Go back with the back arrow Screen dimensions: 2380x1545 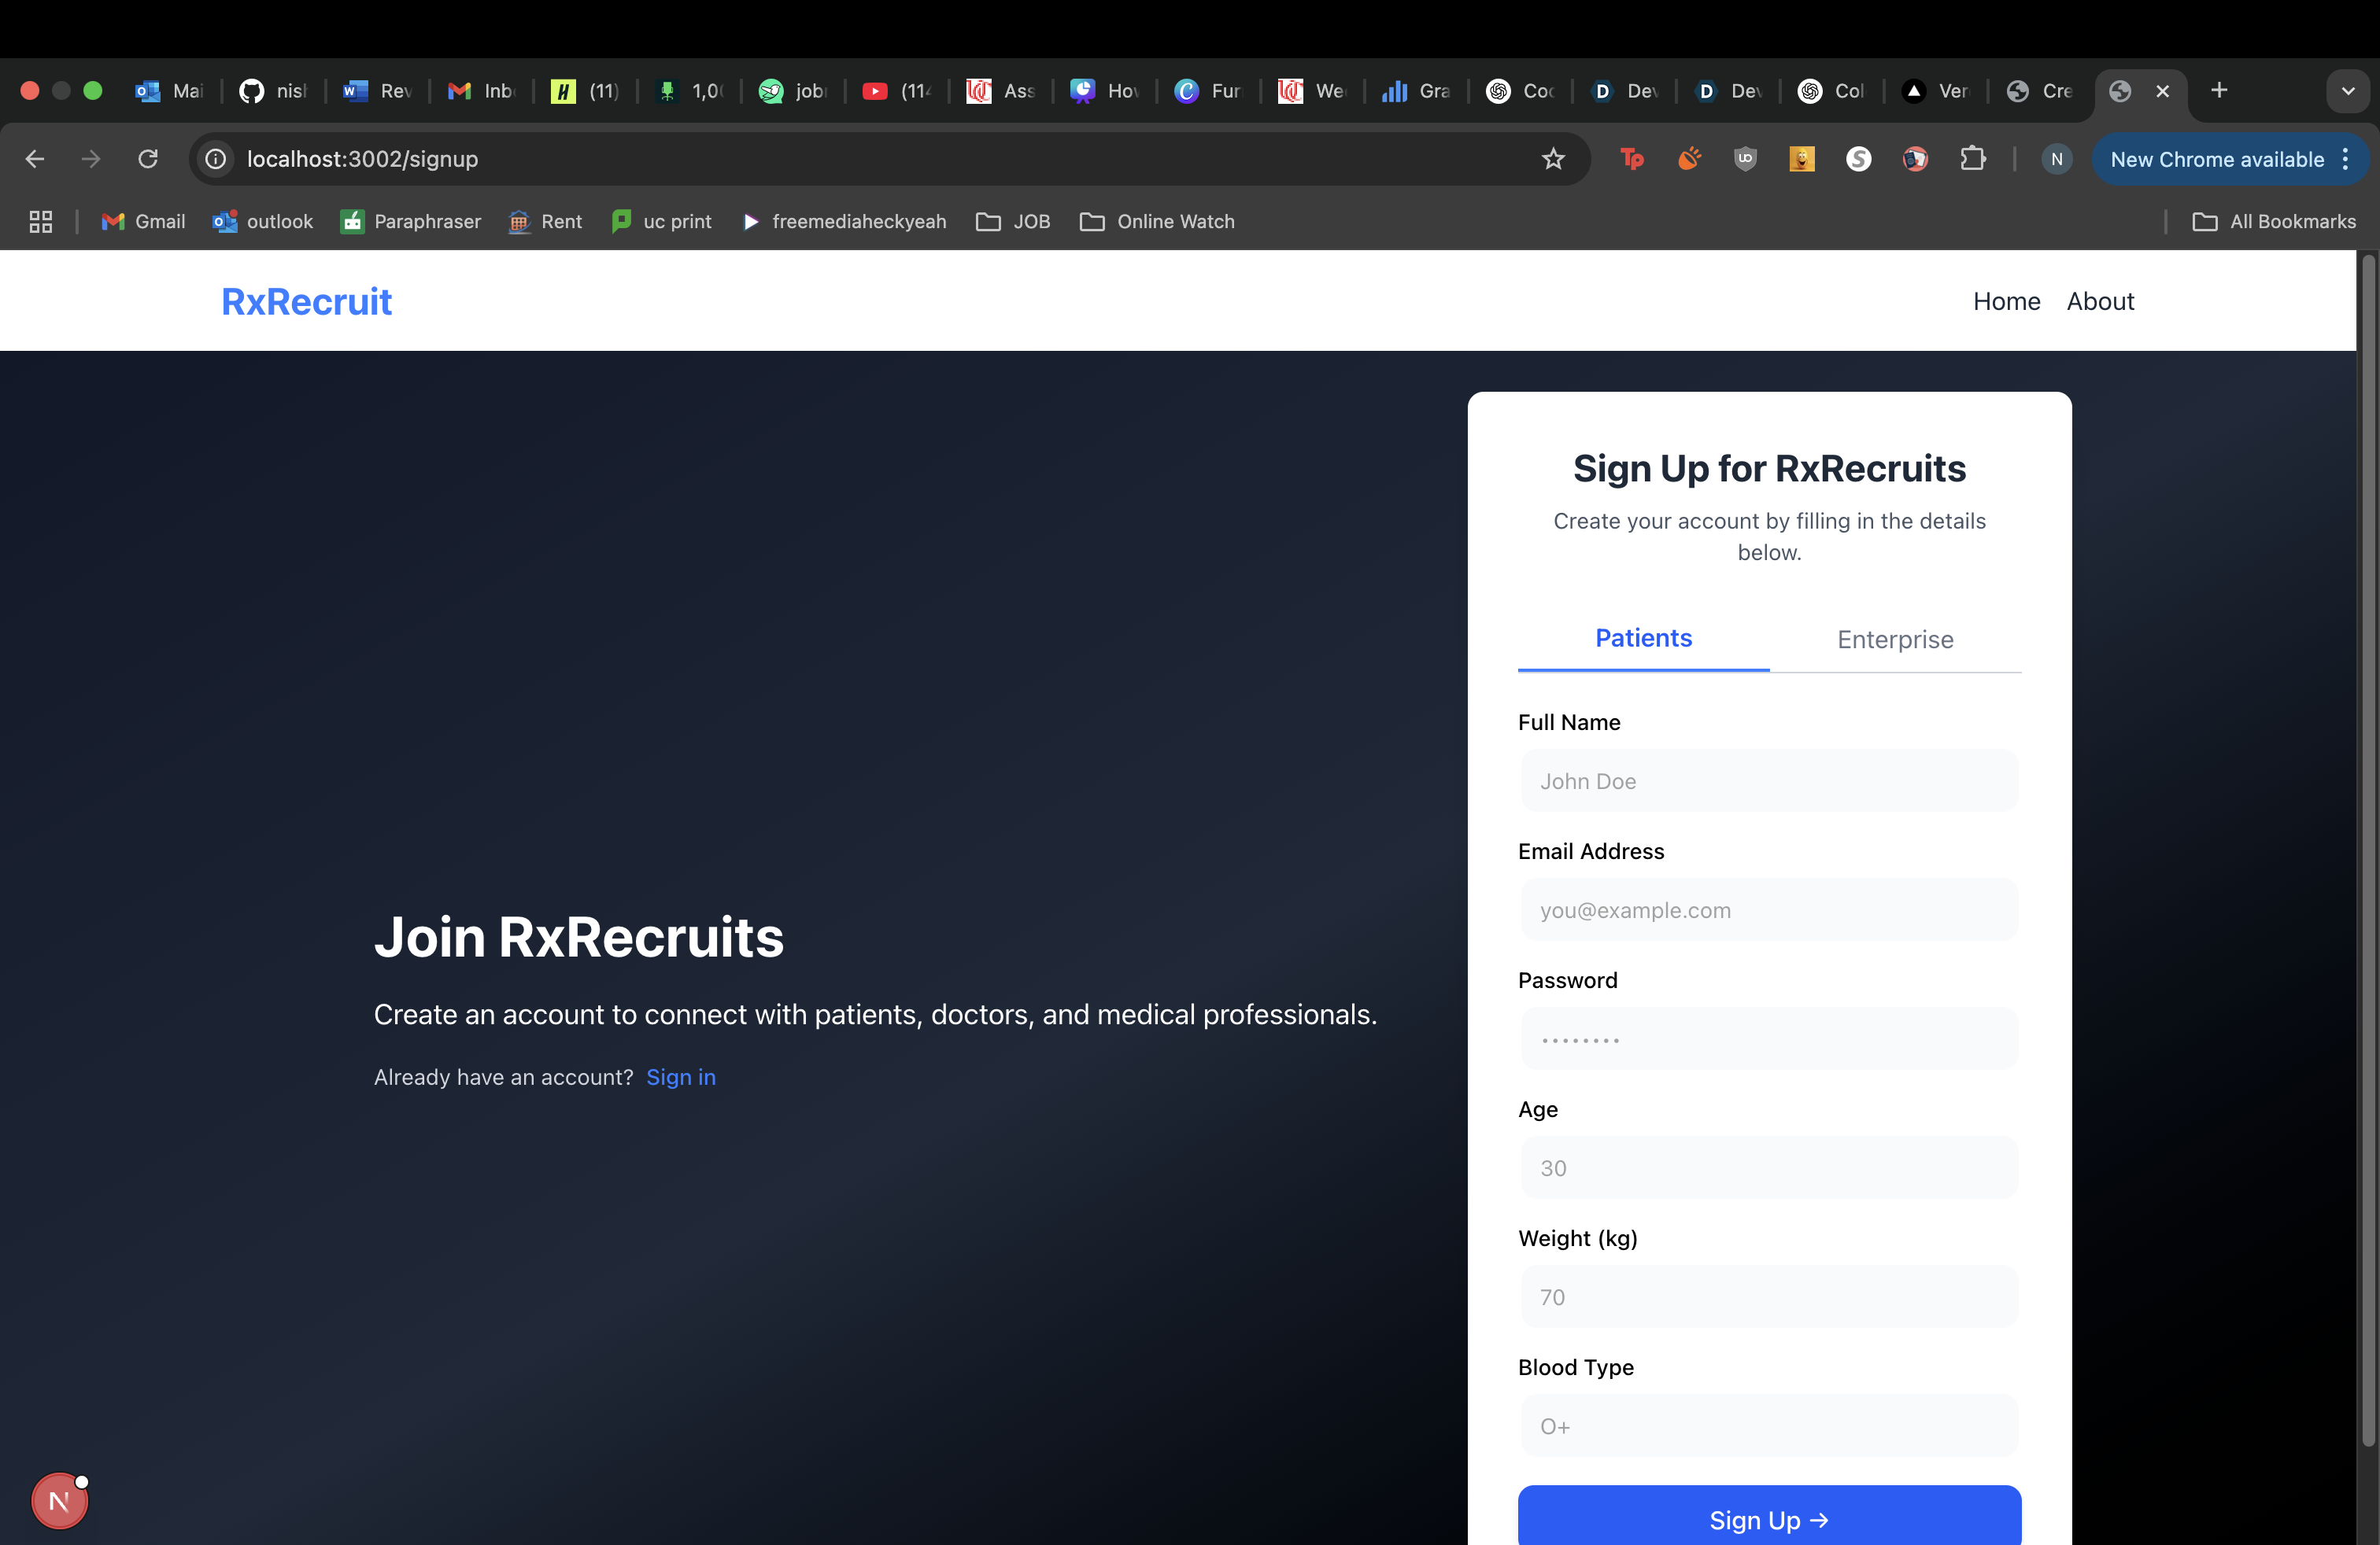pyautogui.click(x=35, y=159)
